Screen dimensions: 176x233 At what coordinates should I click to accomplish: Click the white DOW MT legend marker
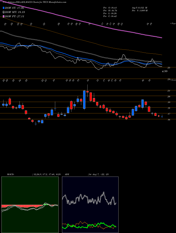tap(4, 12)
